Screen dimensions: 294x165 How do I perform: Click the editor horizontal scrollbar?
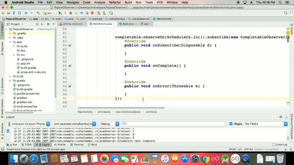coord(121,108)
